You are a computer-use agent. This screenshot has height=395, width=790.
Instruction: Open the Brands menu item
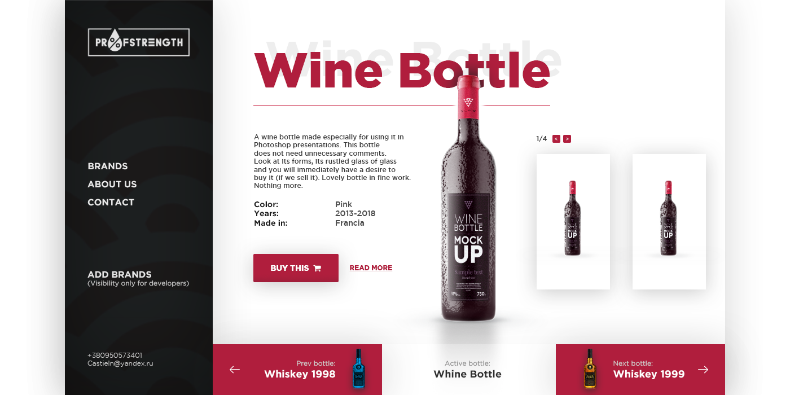pos(108,166)
